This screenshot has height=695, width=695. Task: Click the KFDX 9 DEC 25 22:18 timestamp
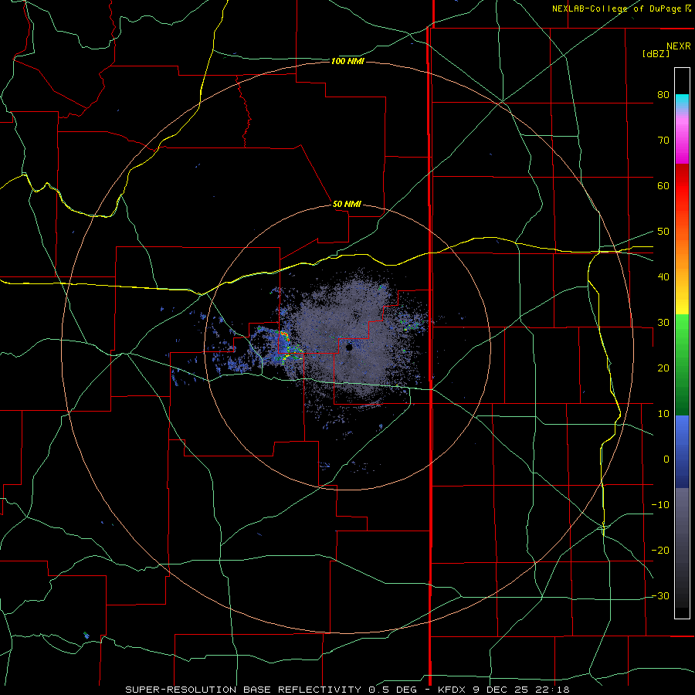coord(504,690)
